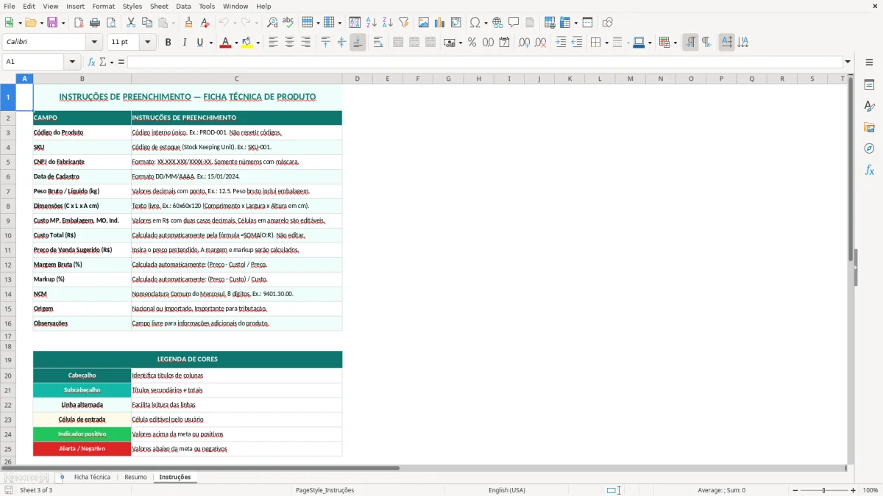Open Find and Replace

[x=272, y=23]
